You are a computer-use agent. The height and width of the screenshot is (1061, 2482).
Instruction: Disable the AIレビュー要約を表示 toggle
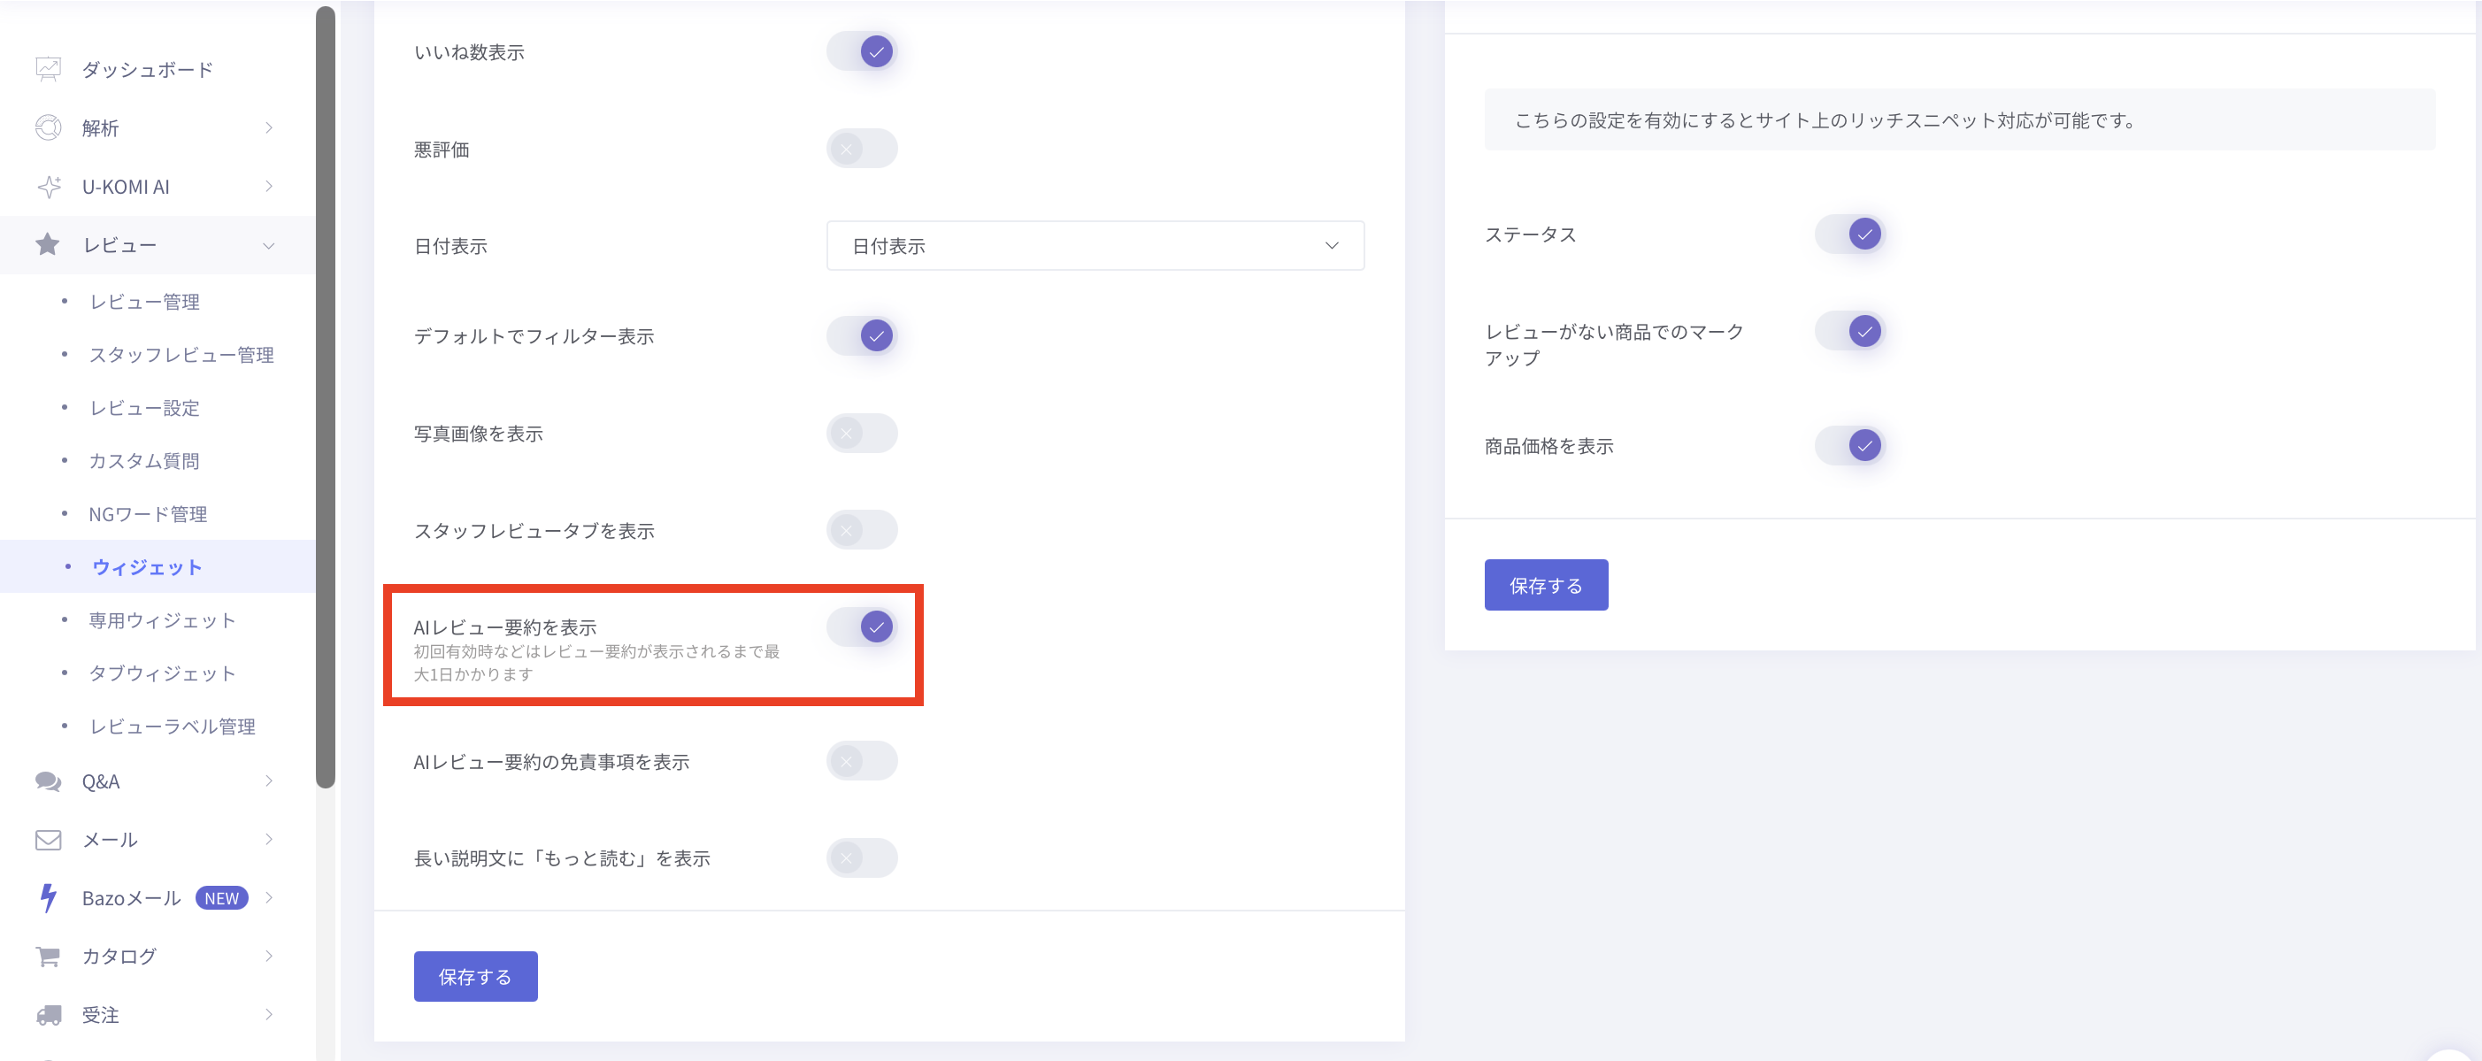(x=863, y=627)
